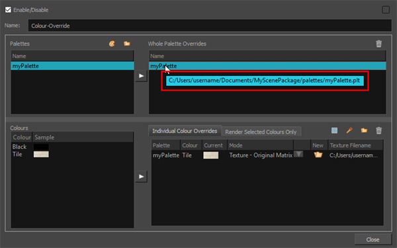Image resolution: width=397 pixels, height=248 pixels.
Task: Click the Black colour sample swatch
Action: [41, 147]
